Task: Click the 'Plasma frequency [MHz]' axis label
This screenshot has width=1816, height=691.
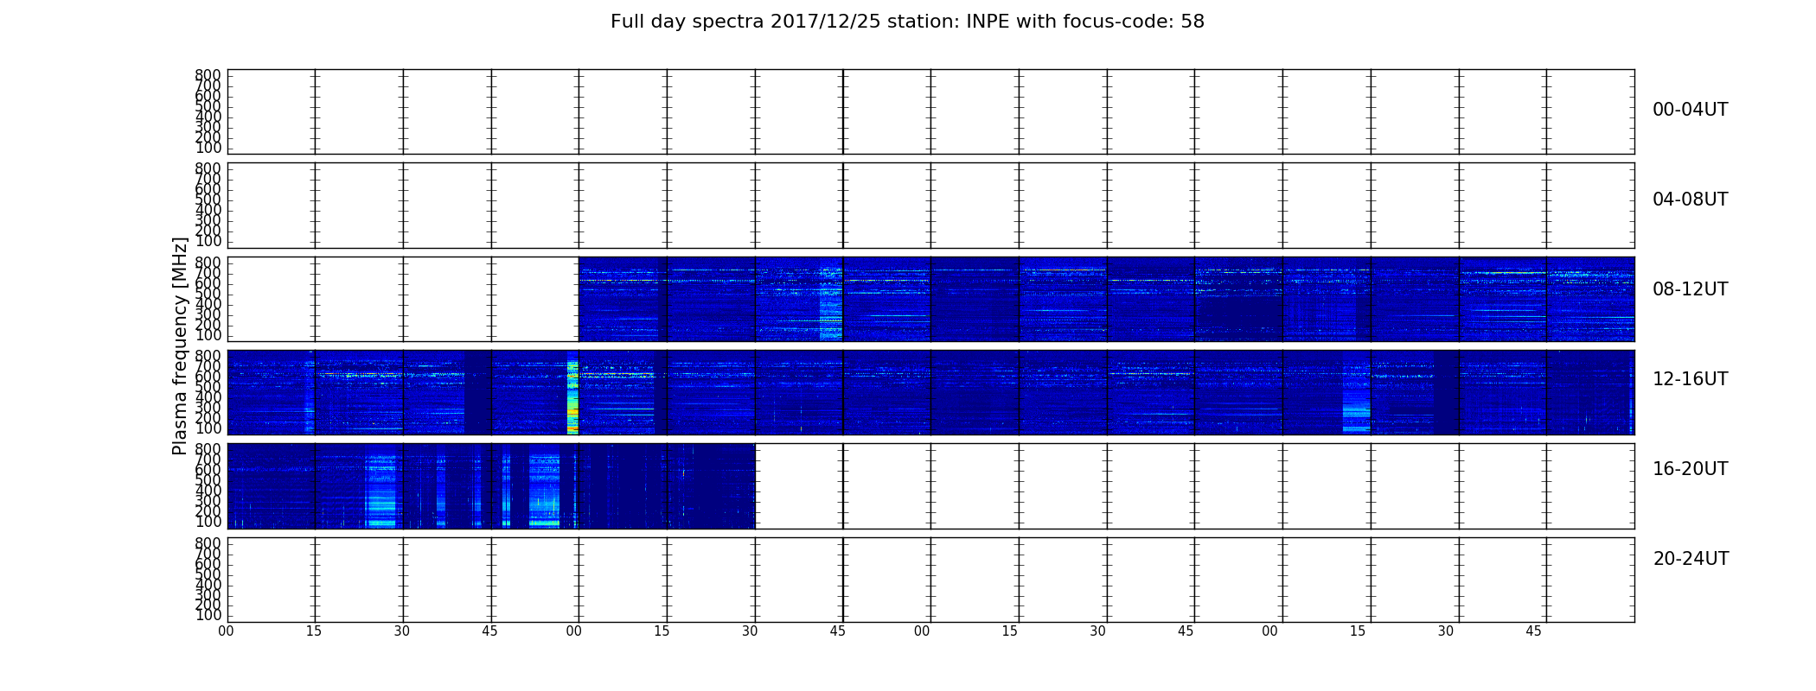Action: pyautogui.click(x=180, y=345)
